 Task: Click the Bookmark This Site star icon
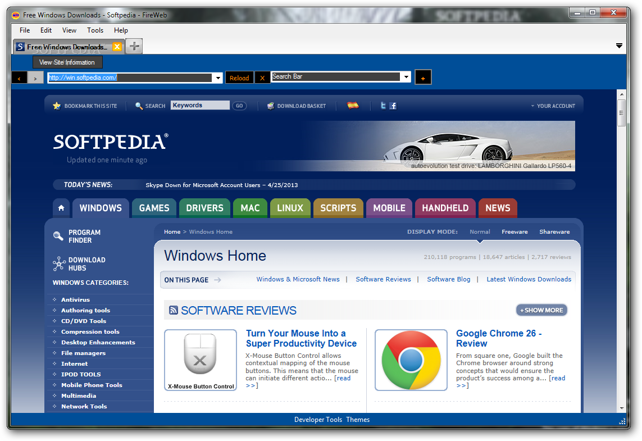57,106
